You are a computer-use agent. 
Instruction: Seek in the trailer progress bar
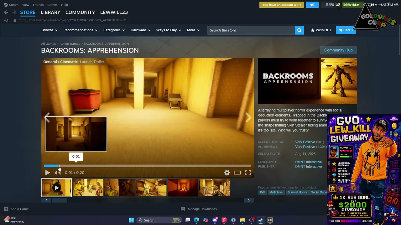148,166
